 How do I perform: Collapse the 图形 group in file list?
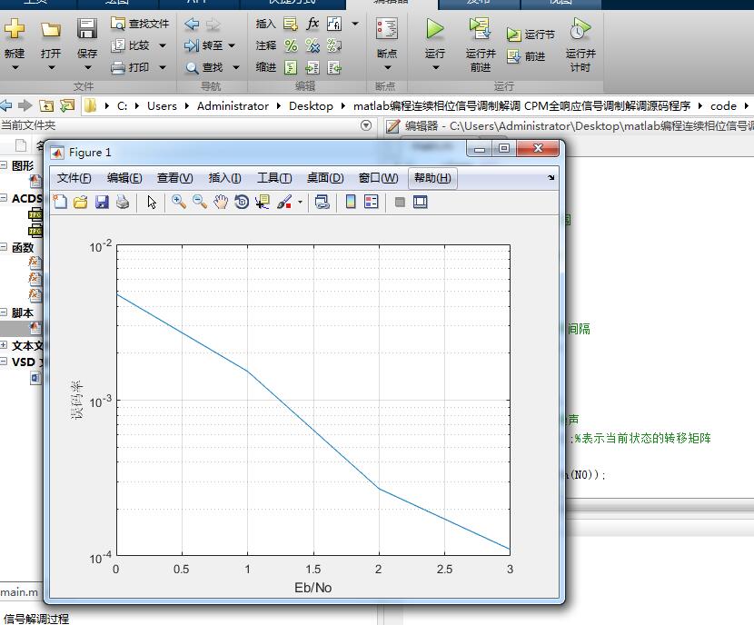[x=4, y=165]
